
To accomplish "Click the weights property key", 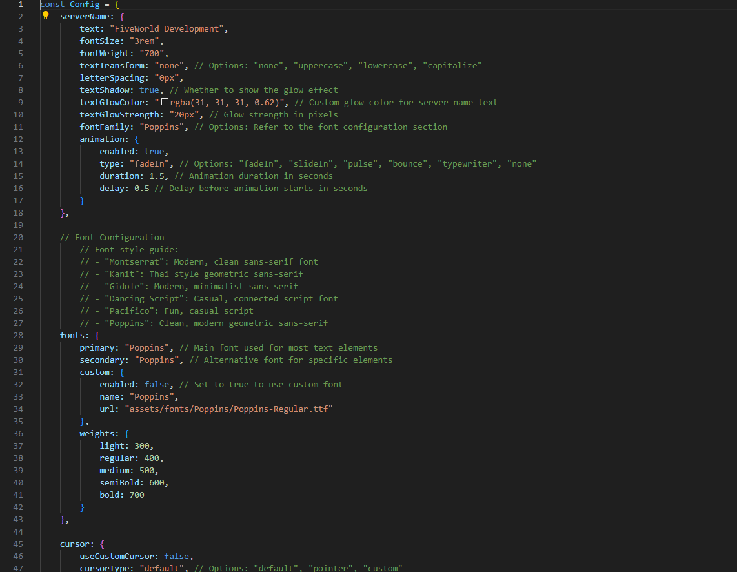I will point(97,433).
